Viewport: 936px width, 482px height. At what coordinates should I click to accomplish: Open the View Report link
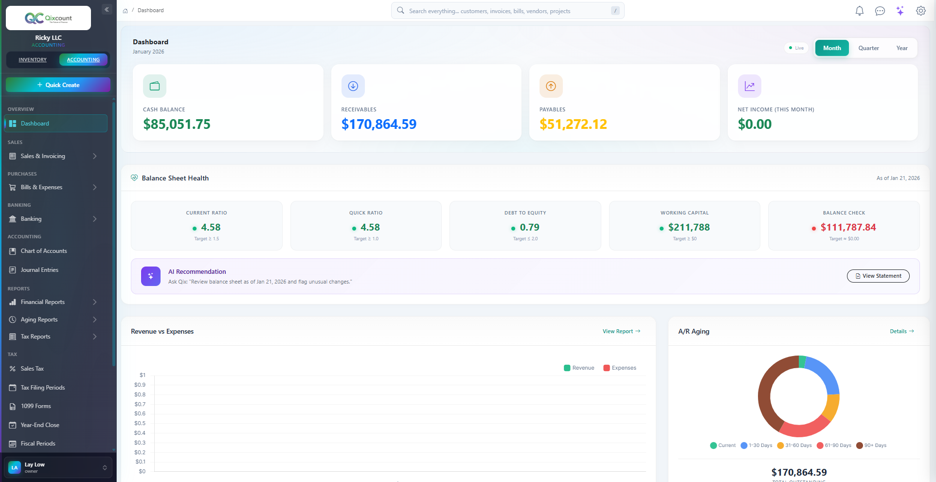coord(621,331)
